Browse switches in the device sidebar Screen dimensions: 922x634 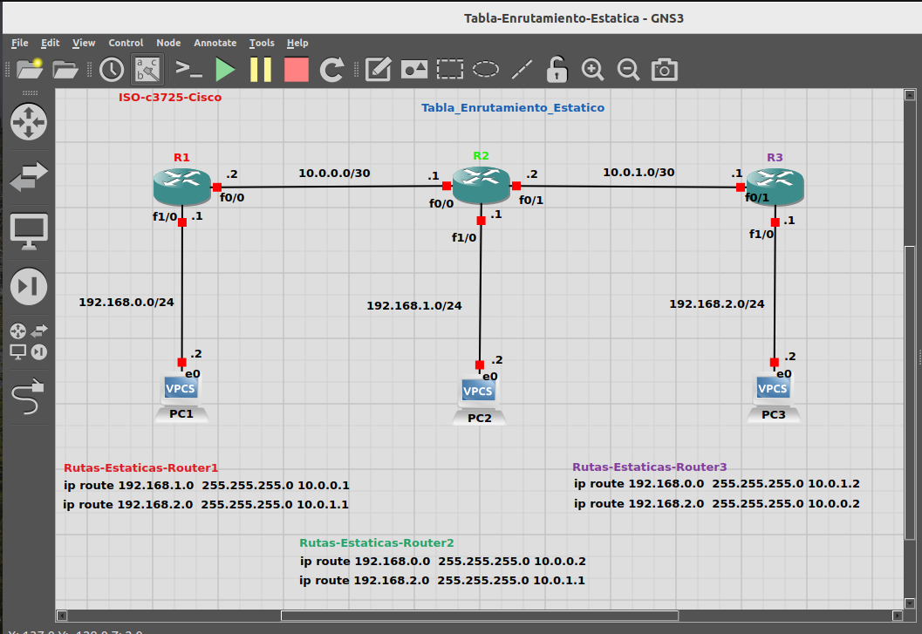point(29,176)
